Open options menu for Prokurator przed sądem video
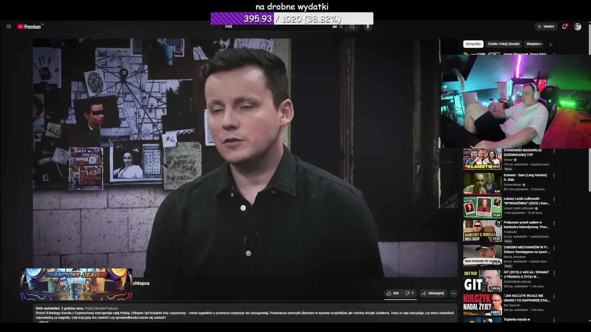Viewport: 591px width, 332px height. 554,223
